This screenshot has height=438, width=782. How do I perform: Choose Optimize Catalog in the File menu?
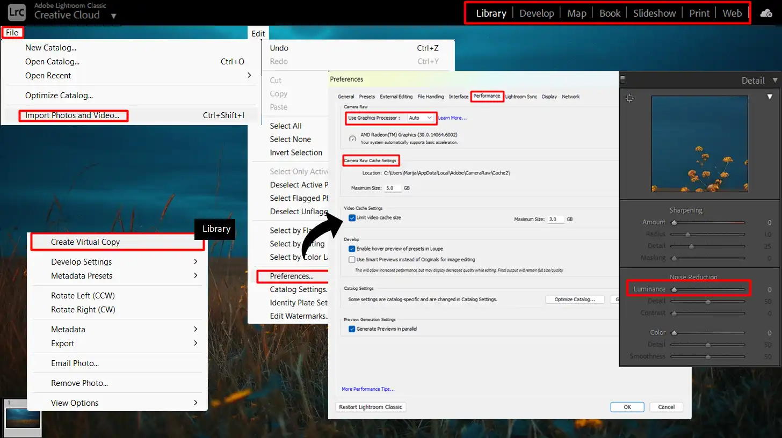point(59,96)
